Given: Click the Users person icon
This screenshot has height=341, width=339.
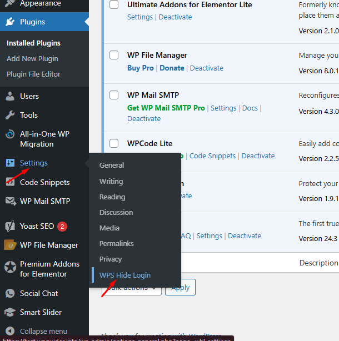Looking at the screenshot, I should click(x=10, y=96).
